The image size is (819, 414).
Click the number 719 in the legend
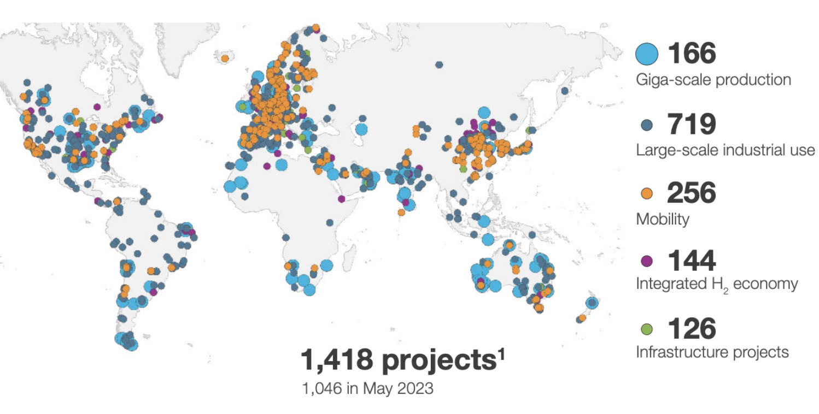coord(691,125)
